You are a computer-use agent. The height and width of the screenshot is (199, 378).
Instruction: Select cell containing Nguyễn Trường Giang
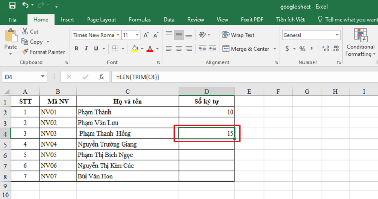128,144
